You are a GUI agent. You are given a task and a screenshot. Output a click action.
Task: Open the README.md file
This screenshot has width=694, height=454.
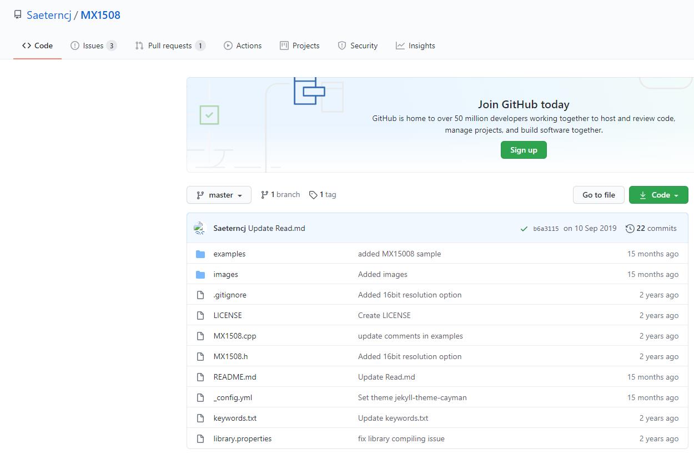[235, 377]
